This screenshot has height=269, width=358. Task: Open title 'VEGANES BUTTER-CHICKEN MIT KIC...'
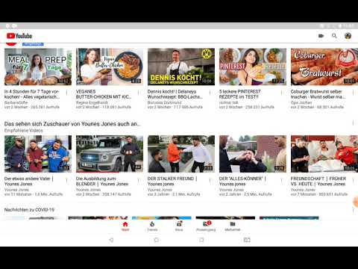104,94
